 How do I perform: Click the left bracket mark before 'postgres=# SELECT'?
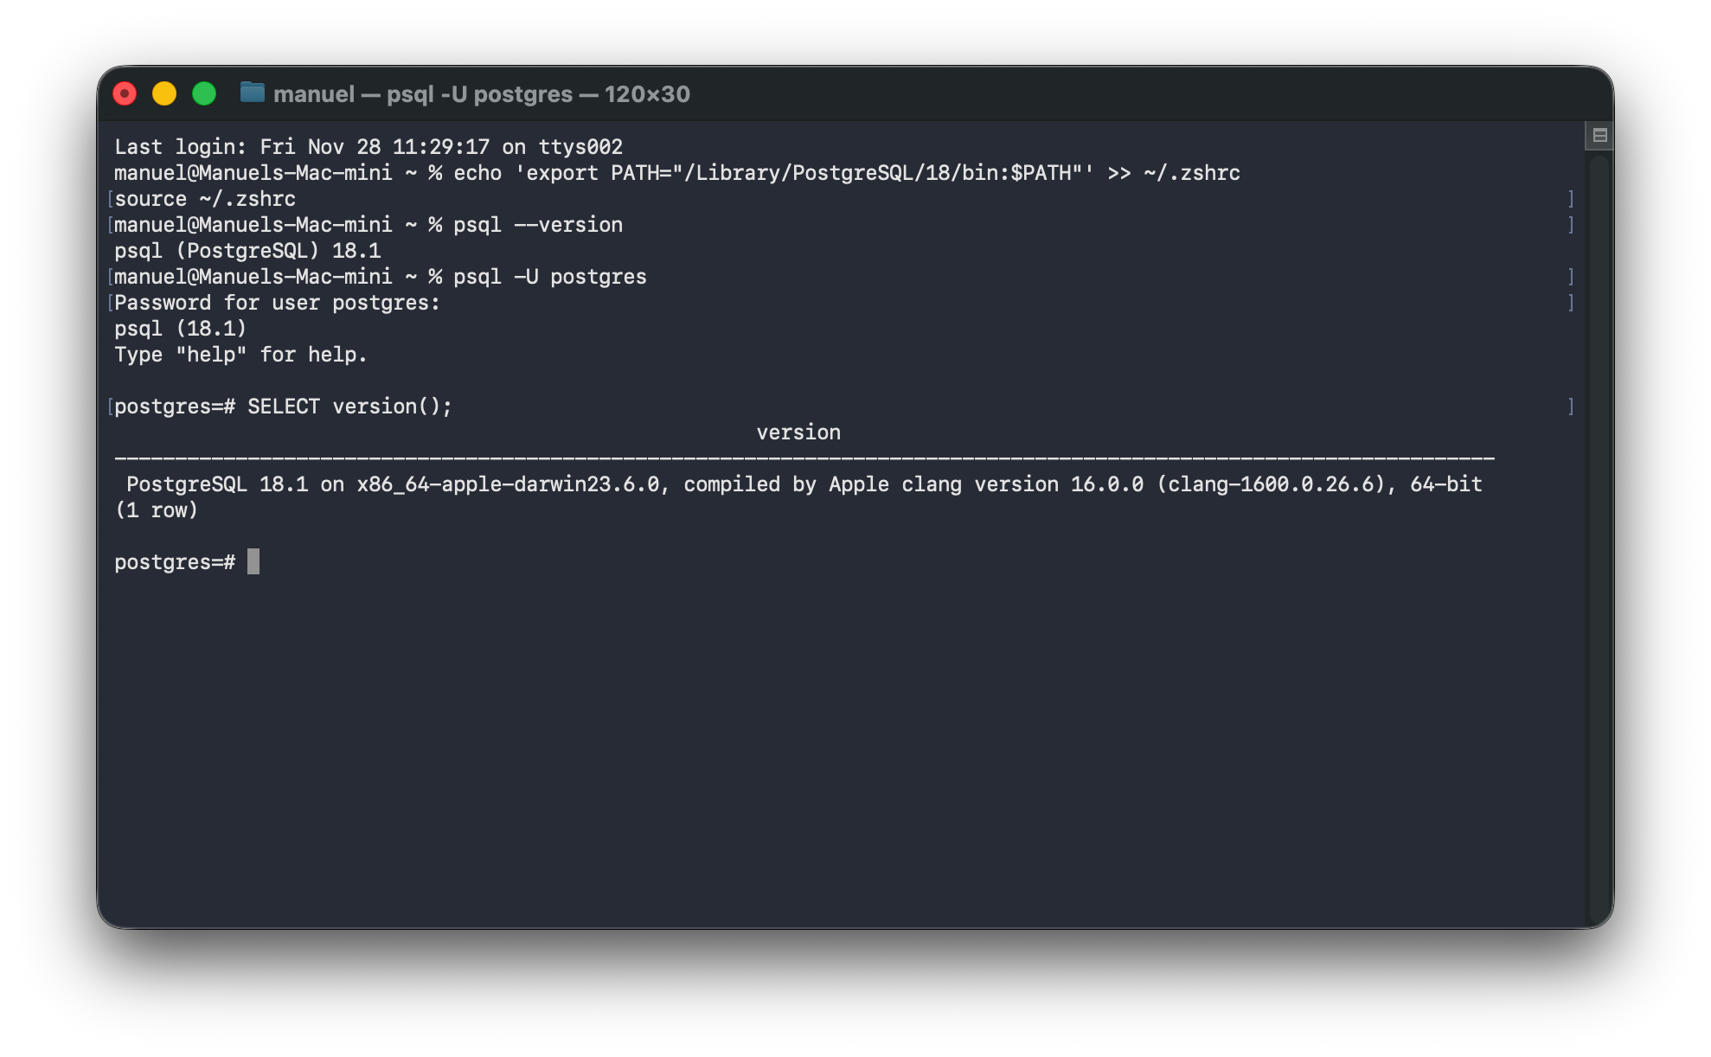pyautogui.click(x=110, y=407)
